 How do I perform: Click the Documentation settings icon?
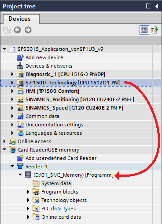point(20,125)
